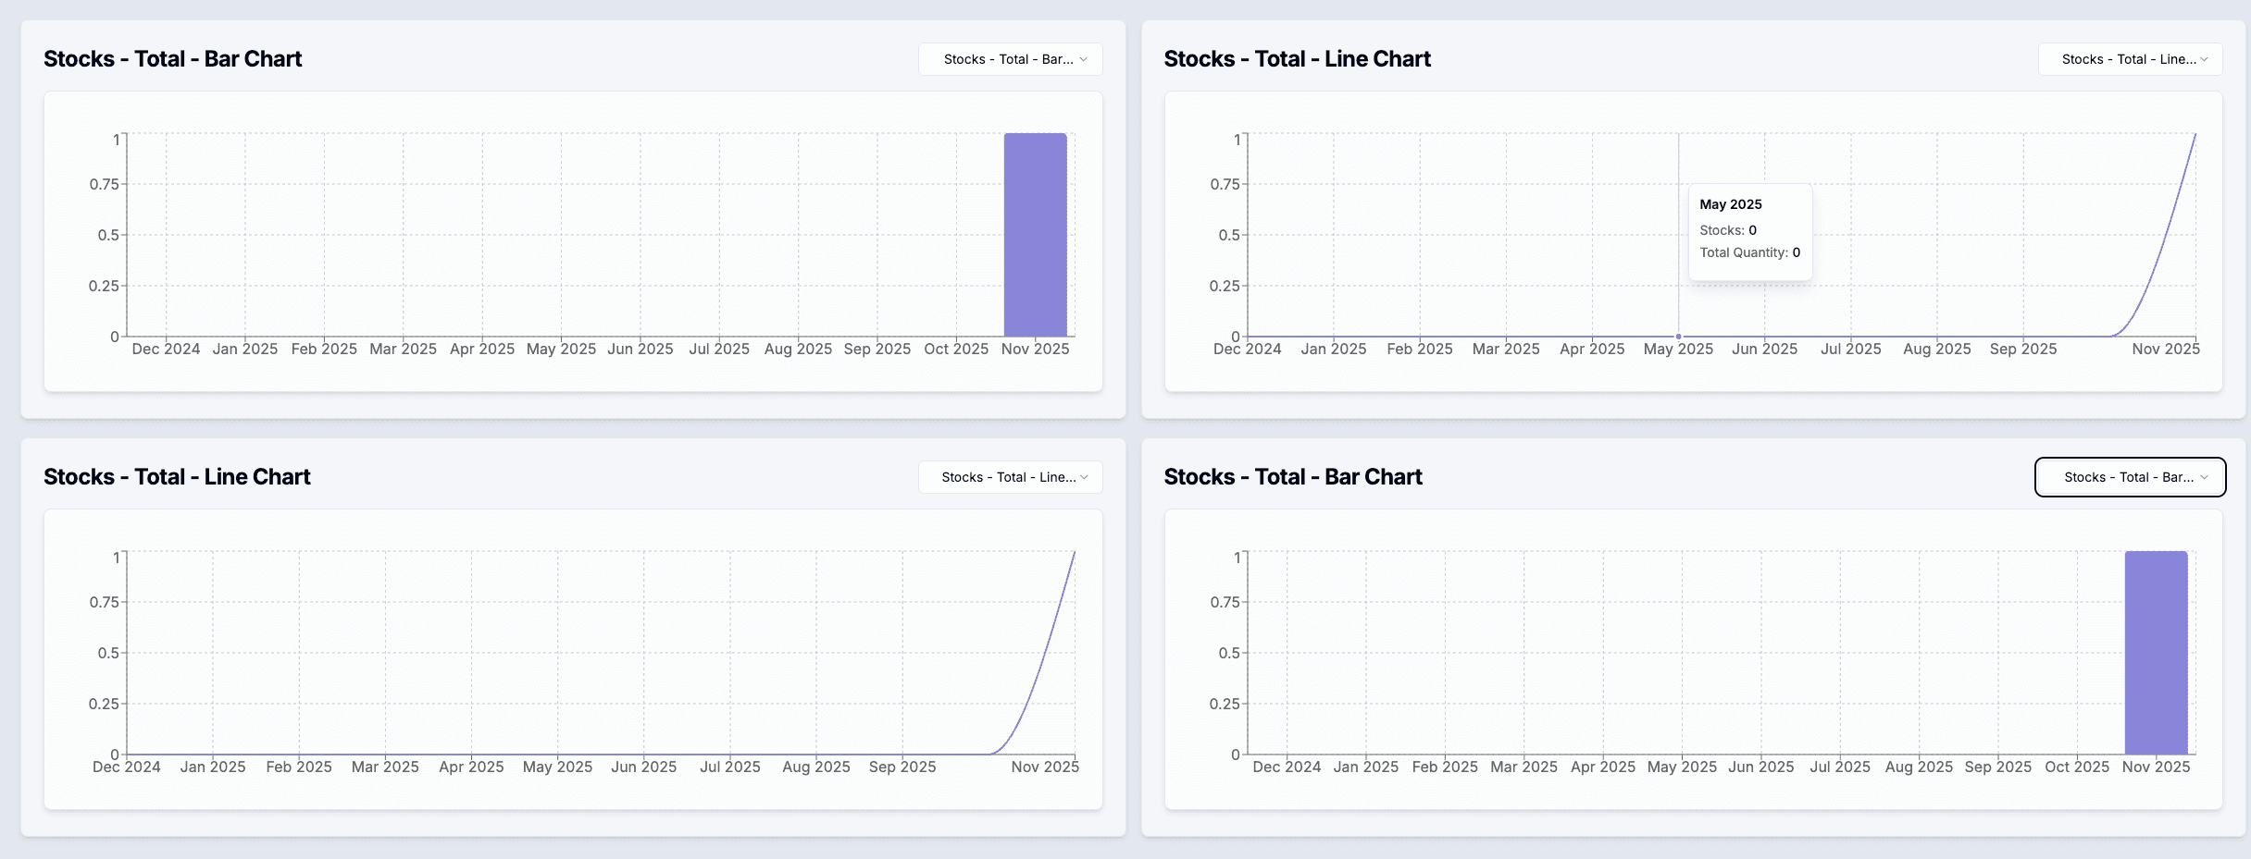2251x859 pixels.
Task: Click the chevron arrow on the top-left dropdown
Action: coord(1084,59)
